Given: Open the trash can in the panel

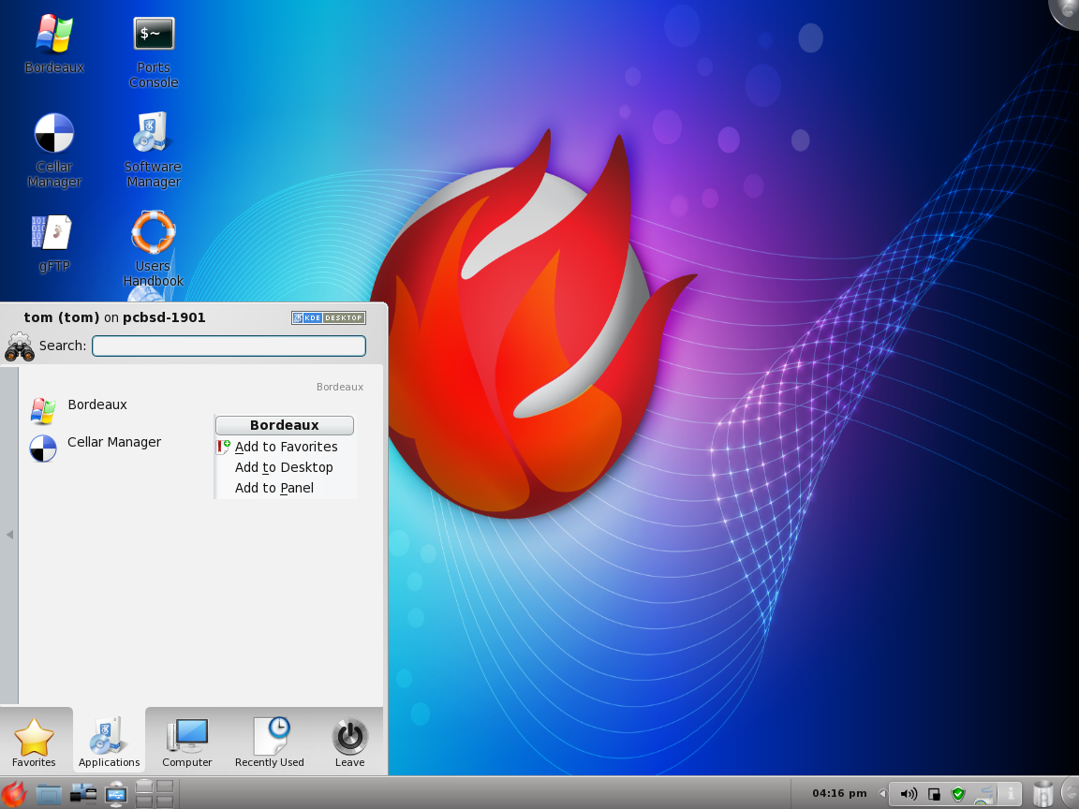Looking at the screenshot, I should [1043, 795].
